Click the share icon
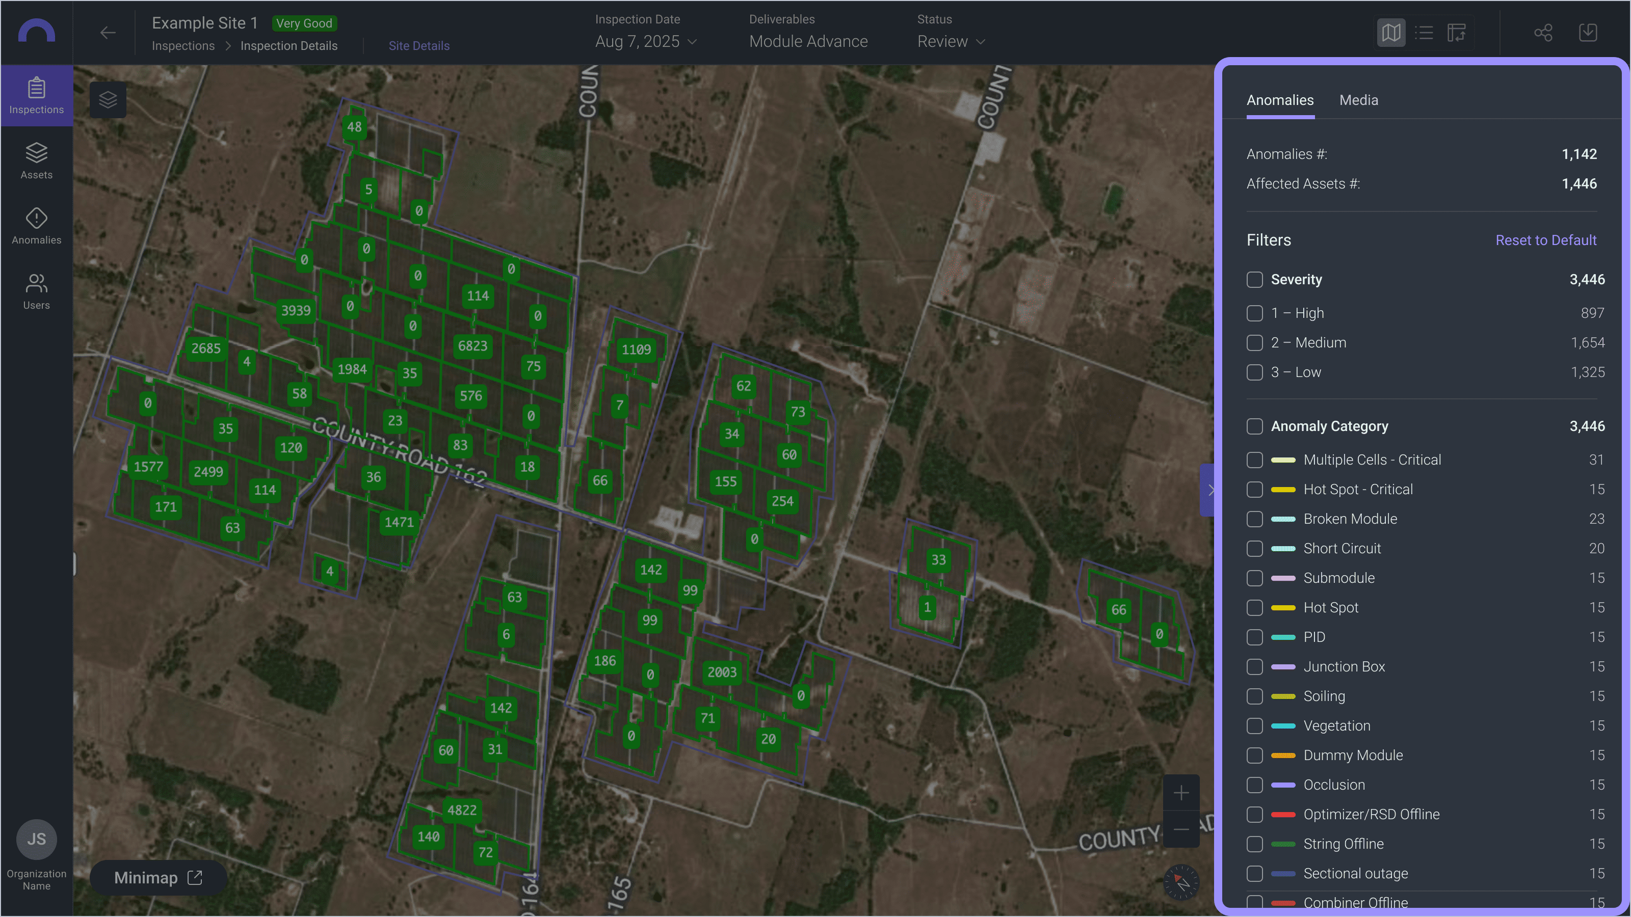Screen dimensions: 1631x917 click(x=1543, y=33)
